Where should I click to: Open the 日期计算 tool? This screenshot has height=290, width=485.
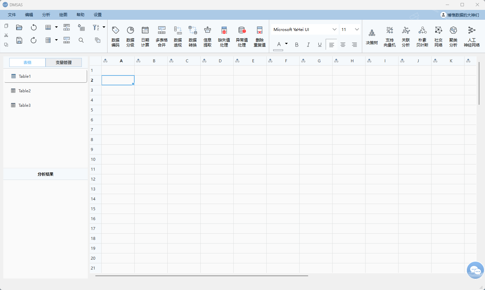tap(145, 37)
